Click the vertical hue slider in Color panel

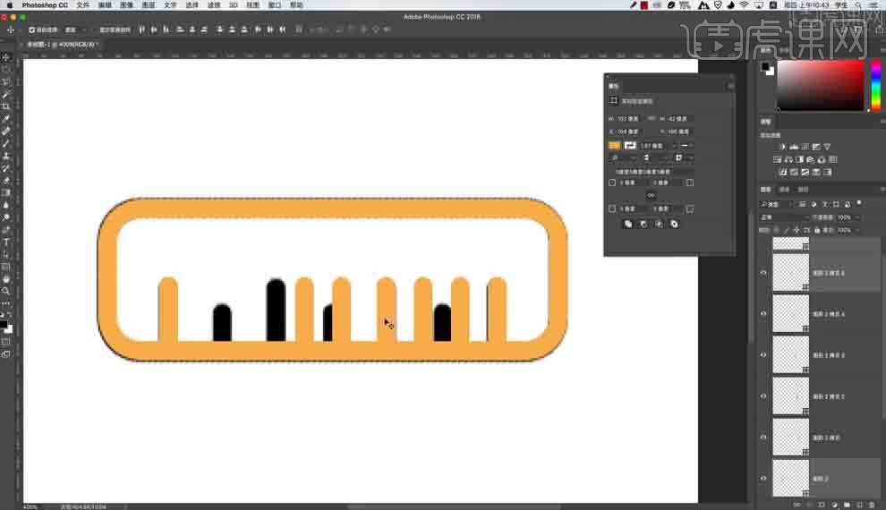[x=876, y=85]
